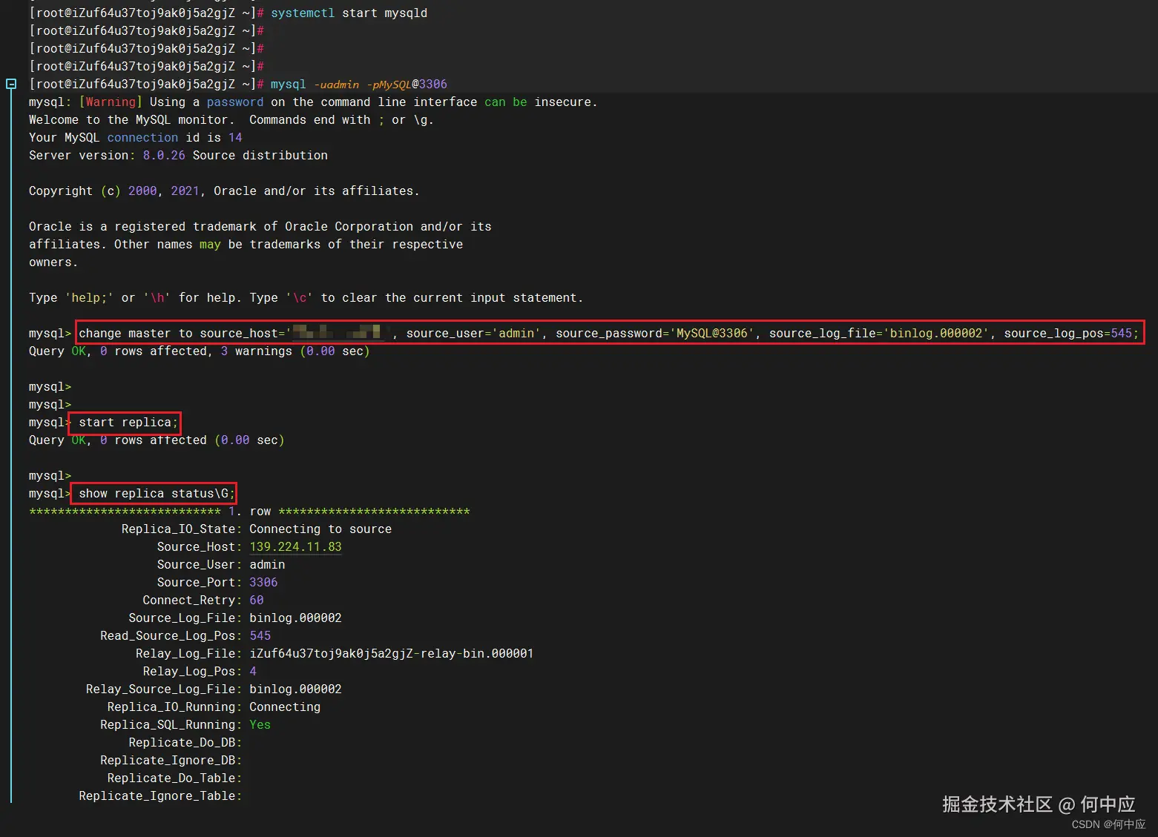Click the Replicate_Do_Table label

click(x=175, y=778)
